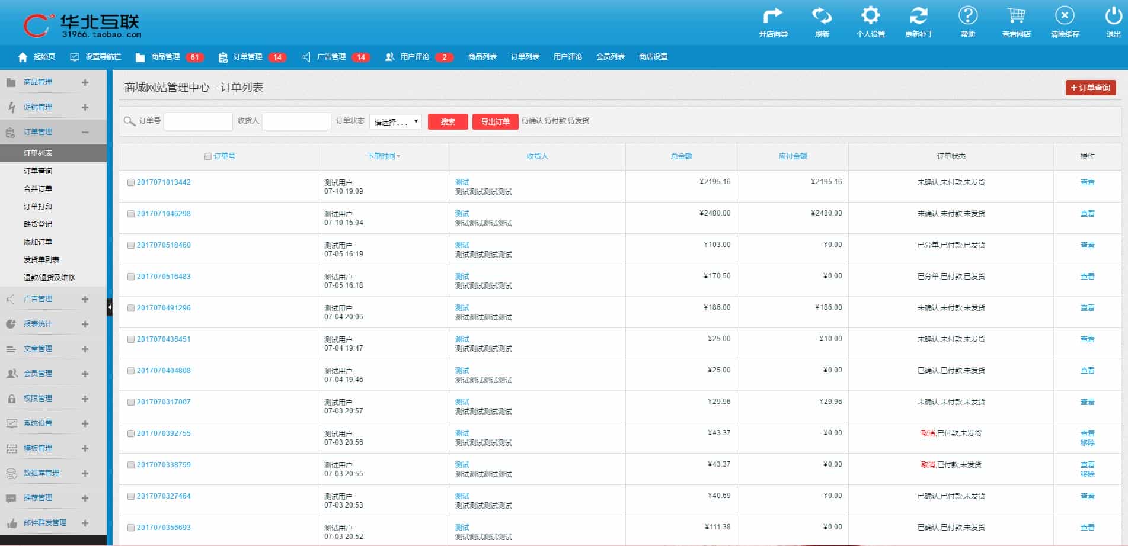Expand the 商品管理 section in sidebar
The image size is (1128, 546).
[85, 82]
